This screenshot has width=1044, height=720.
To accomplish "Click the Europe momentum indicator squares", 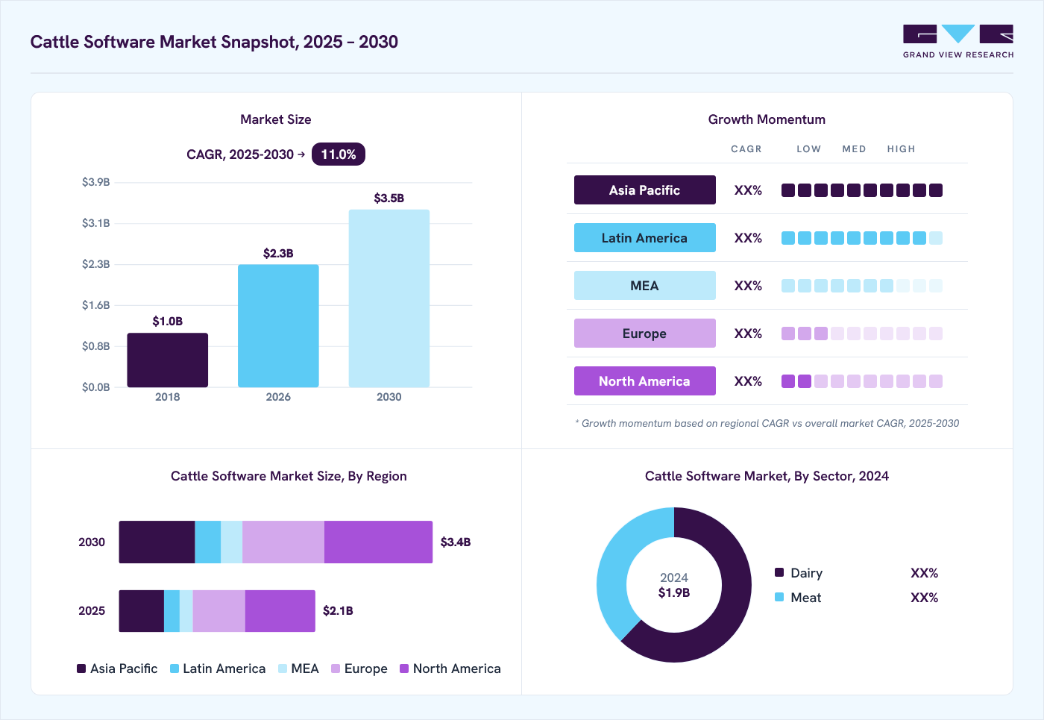I will point(862,334).
